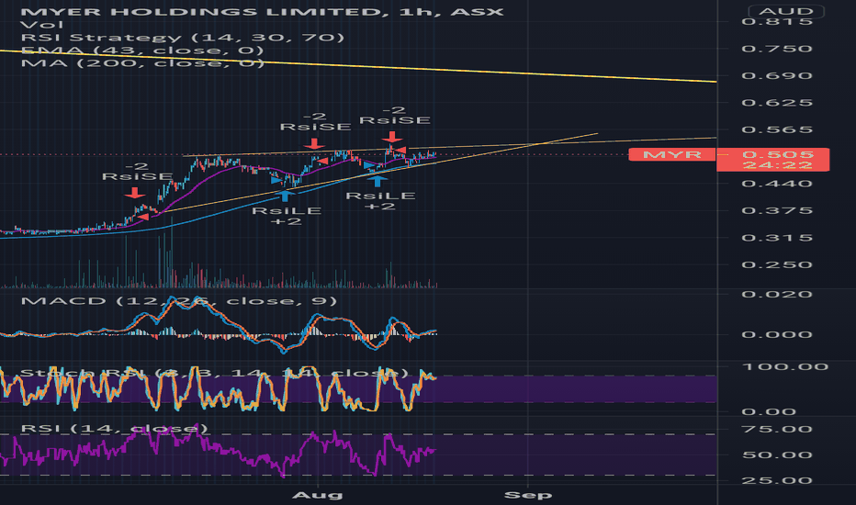The width and height of the screenshot is (856, 505).
Task: Click the 0.625 price axis label
Action: (x=777, y=103)
